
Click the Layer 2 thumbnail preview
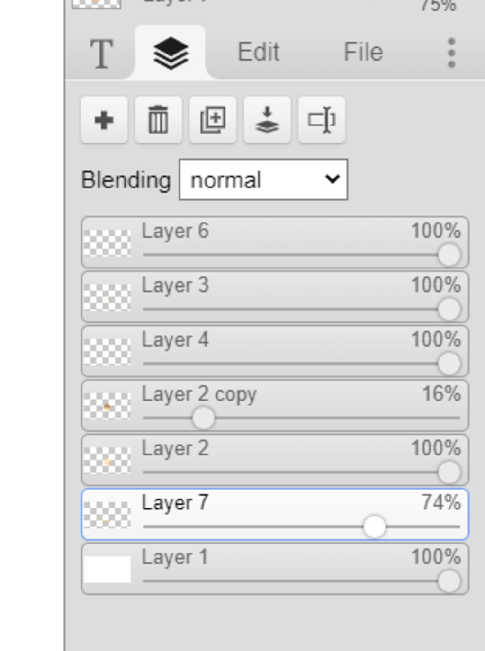(107, 460)
